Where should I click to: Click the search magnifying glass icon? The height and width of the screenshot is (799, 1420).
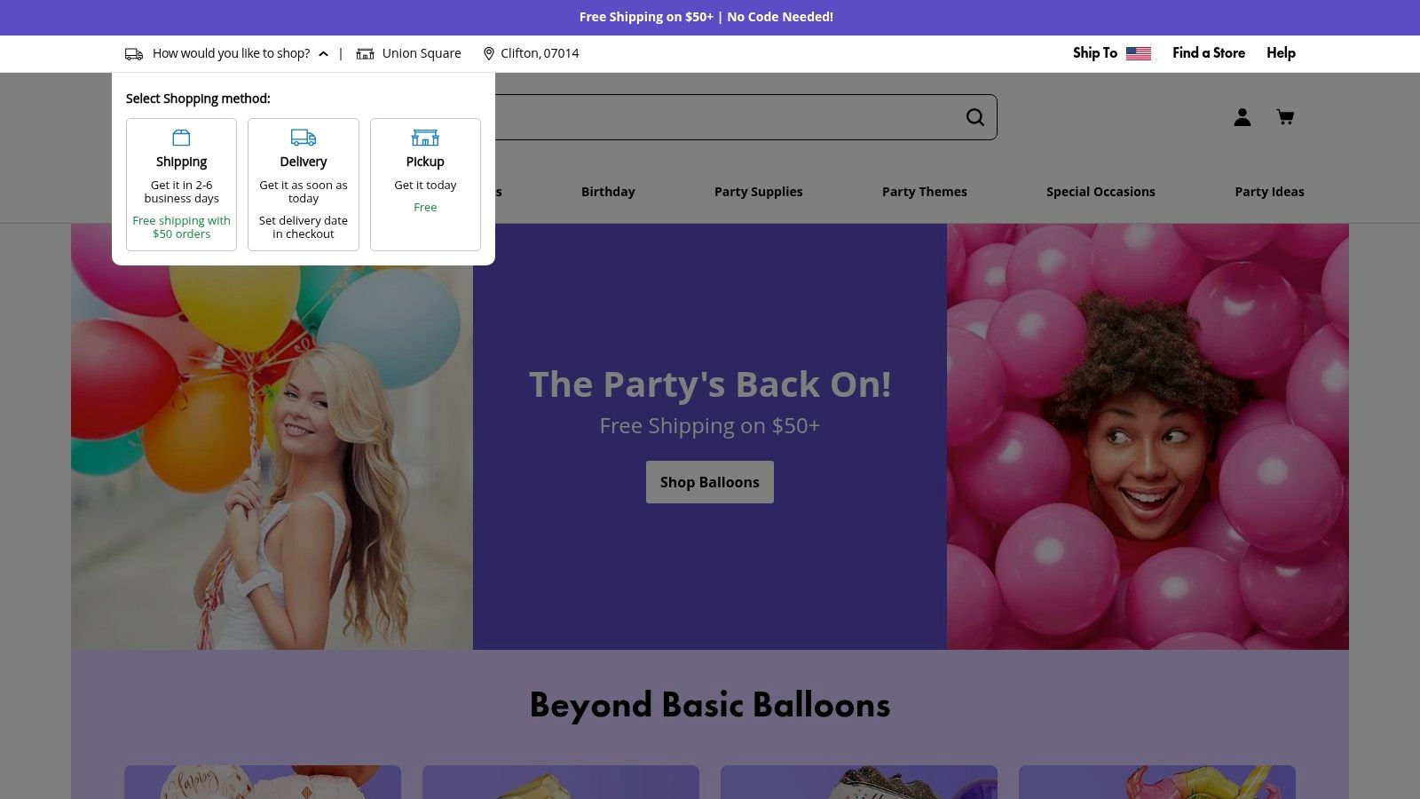coord(974,117)
